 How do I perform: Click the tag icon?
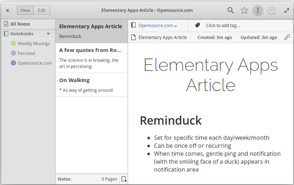click(197, 25)
